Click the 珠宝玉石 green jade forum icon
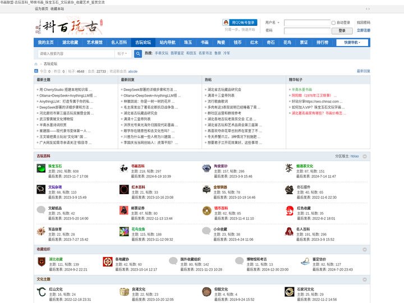Screen dimensions: 404x303 [x=41, y=168]
